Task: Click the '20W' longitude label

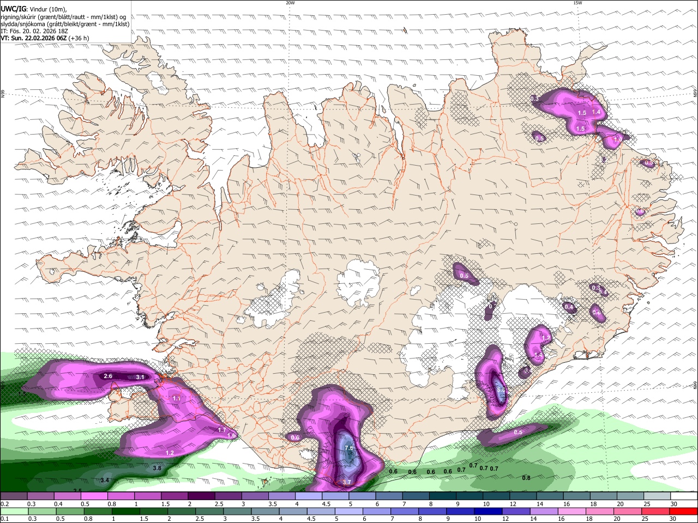Action: [290, 3]
